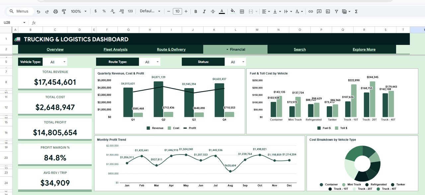
Task: Insert a comment using the toolbar icon
Action: coord(319,11)
